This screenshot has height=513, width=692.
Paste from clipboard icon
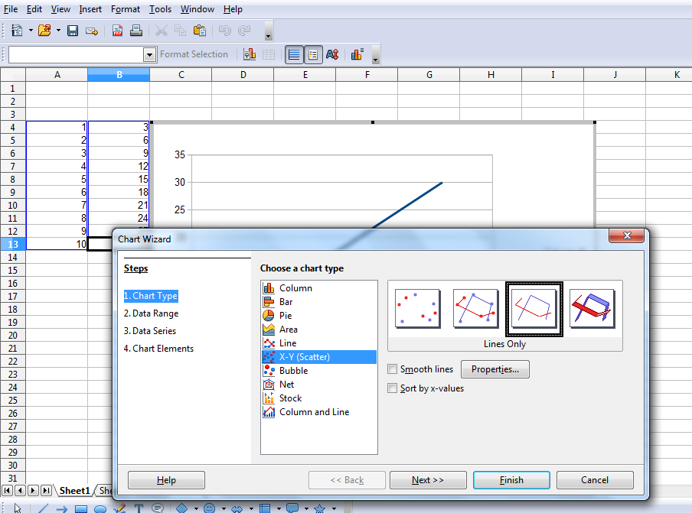[x=200, y=31]
